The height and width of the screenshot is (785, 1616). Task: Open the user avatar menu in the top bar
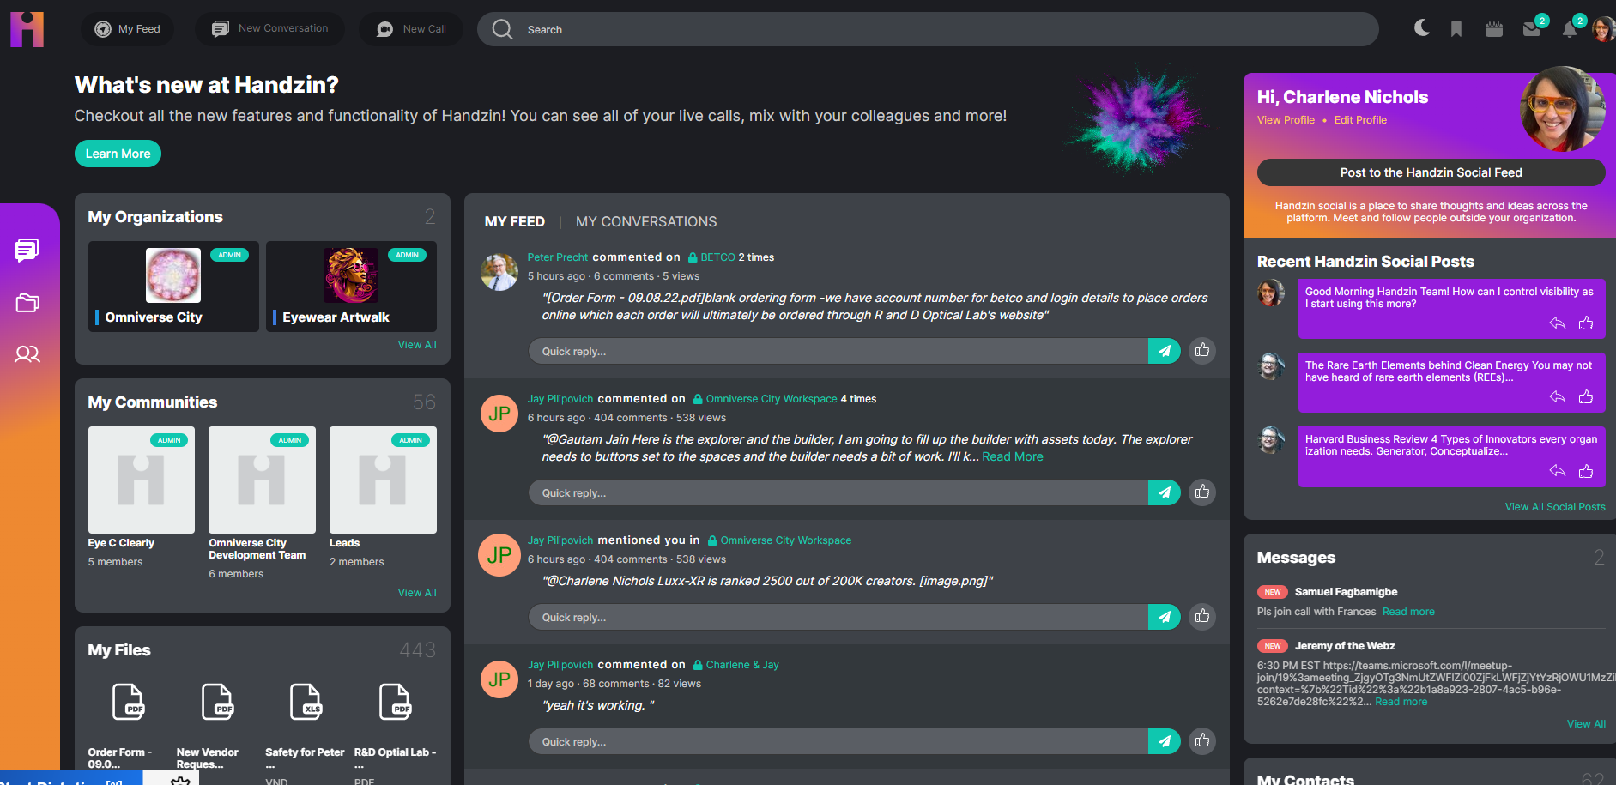click(1602, 29)
